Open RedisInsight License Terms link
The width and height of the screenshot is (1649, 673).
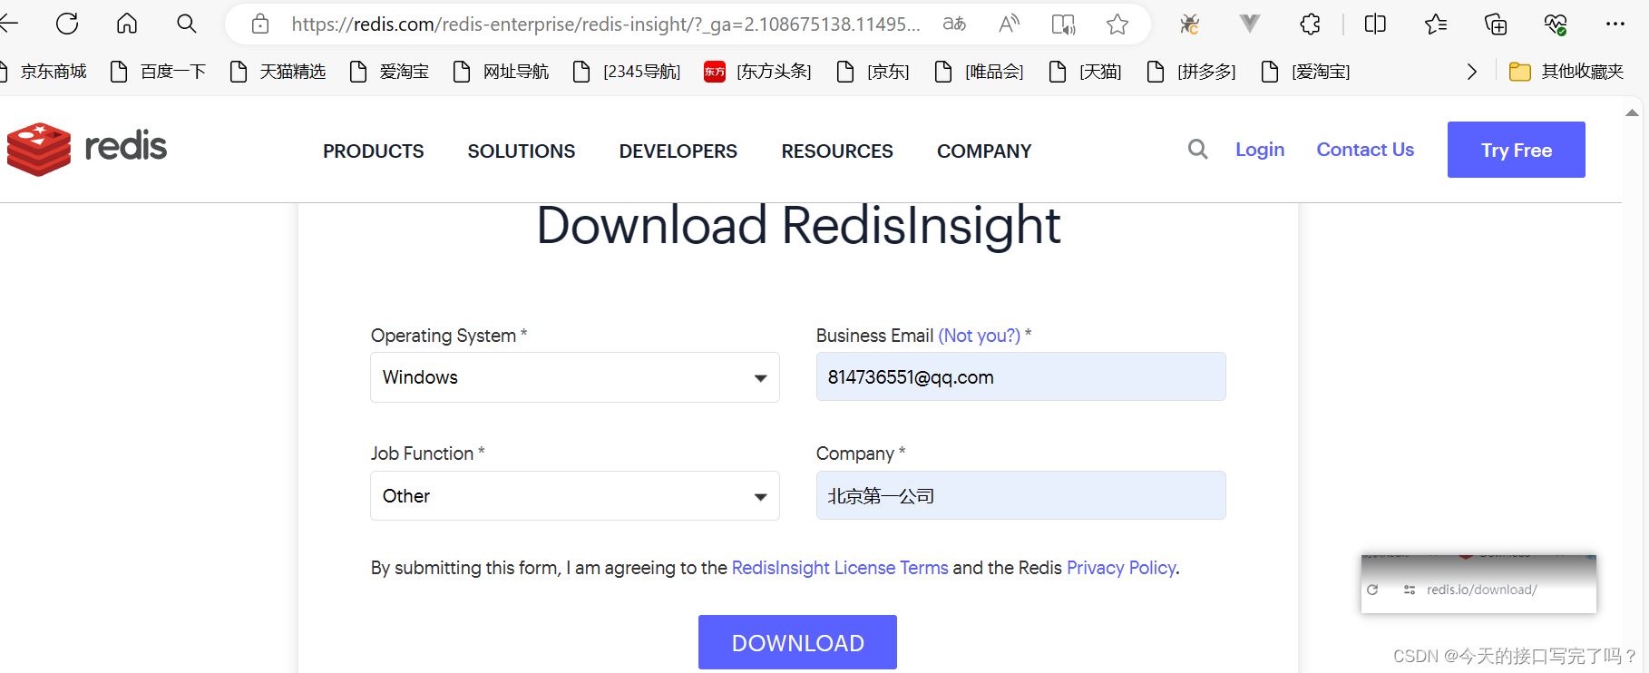point(840,568)
